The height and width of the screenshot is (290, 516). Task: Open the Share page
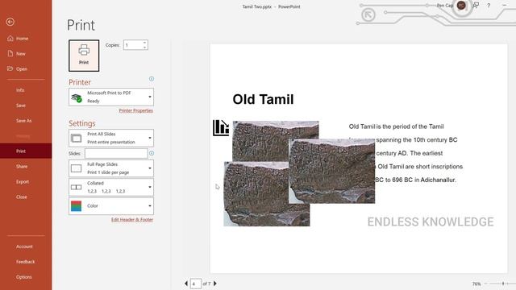(22, 167)
